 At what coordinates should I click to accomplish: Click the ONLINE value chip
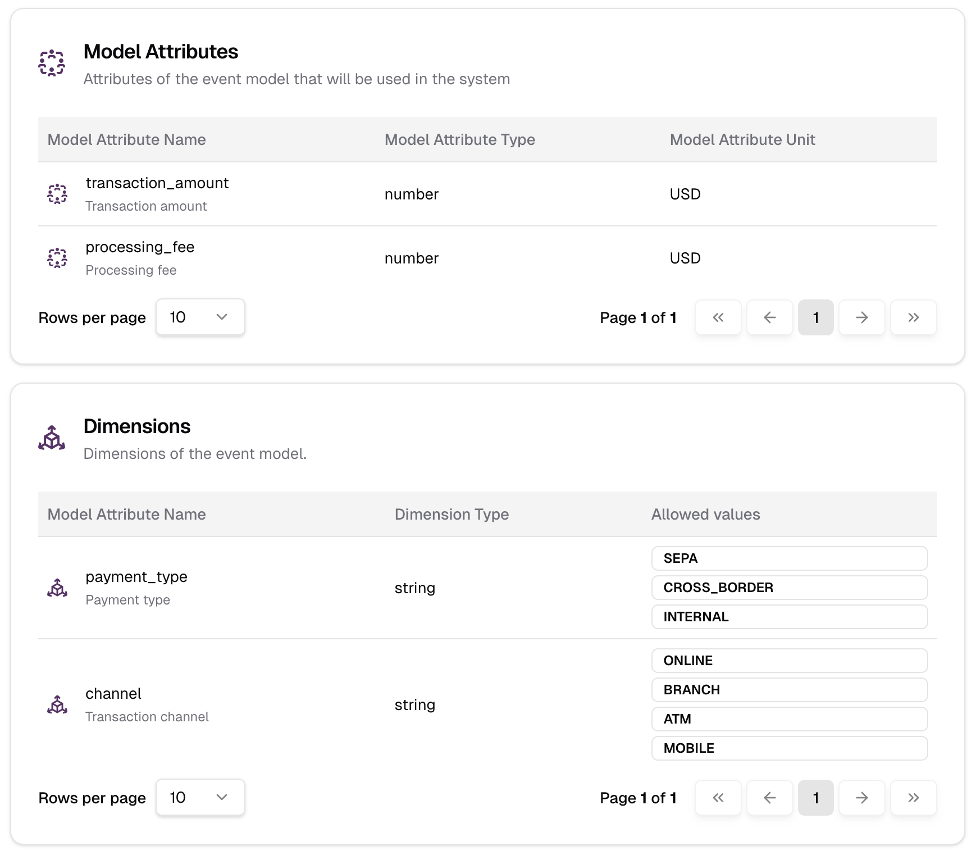(789, 661)
